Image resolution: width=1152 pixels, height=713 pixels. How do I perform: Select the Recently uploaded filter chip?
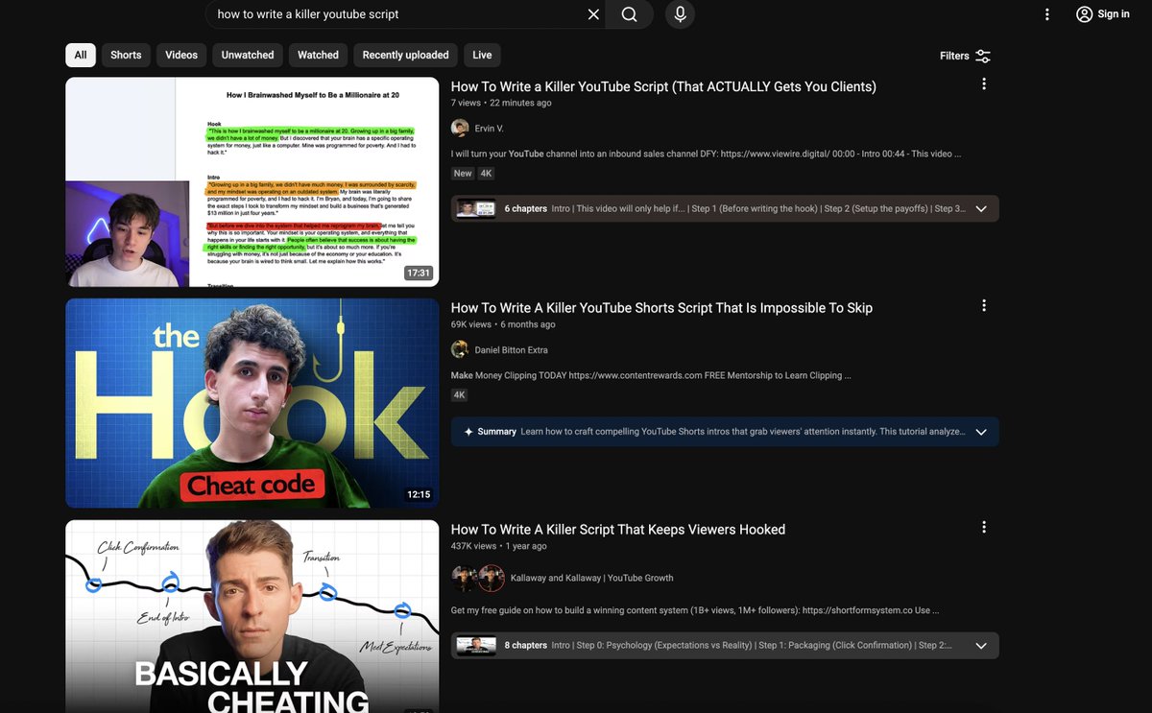coord(405,55)
